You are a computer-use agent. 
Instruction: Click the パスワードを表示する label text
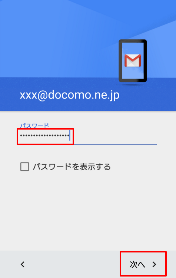[x=72, y=167]
